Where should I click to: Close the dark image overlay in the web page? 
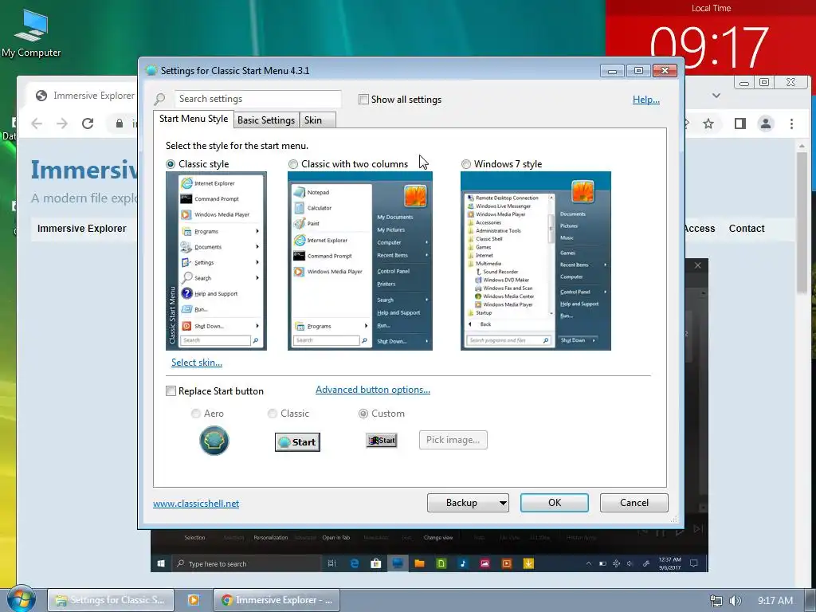[698, 265]
